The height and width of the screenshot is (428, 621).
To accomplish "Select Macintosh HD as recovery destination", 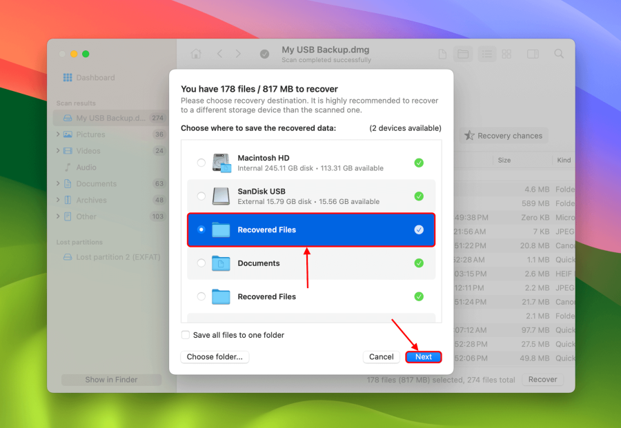I will tap(201, 163).
